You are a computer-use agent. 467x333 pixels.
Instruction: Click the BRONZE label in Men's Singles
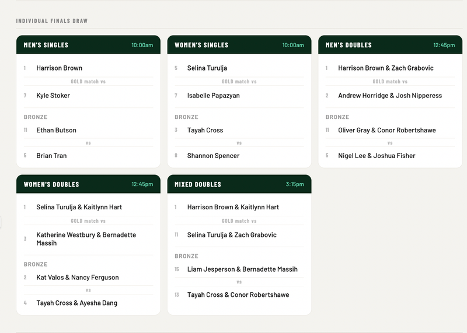click(x=36, y=117)
